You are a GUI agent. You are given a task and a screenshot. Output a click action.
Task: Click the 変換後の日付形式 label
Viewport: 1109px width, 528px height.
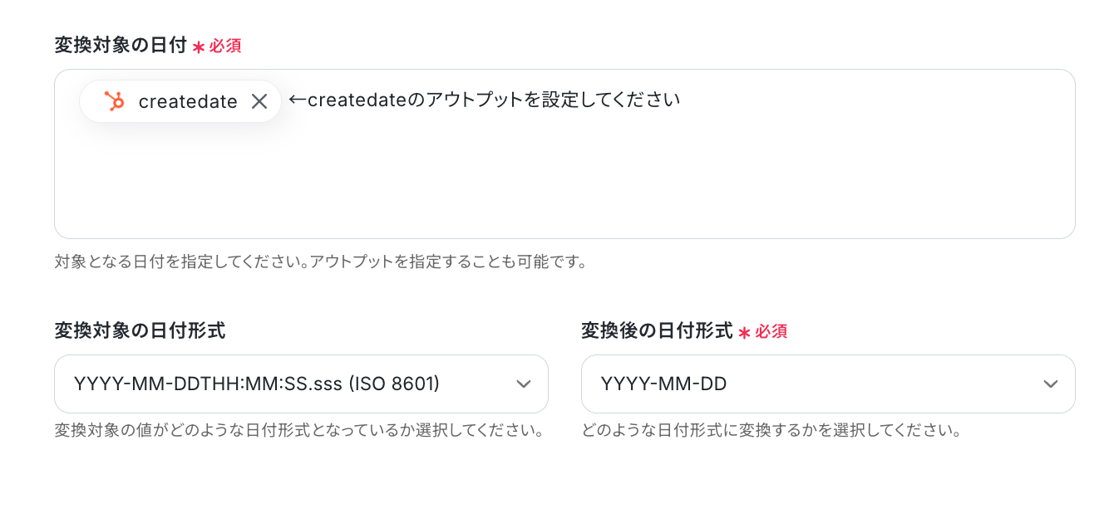(x=657, y=331)
